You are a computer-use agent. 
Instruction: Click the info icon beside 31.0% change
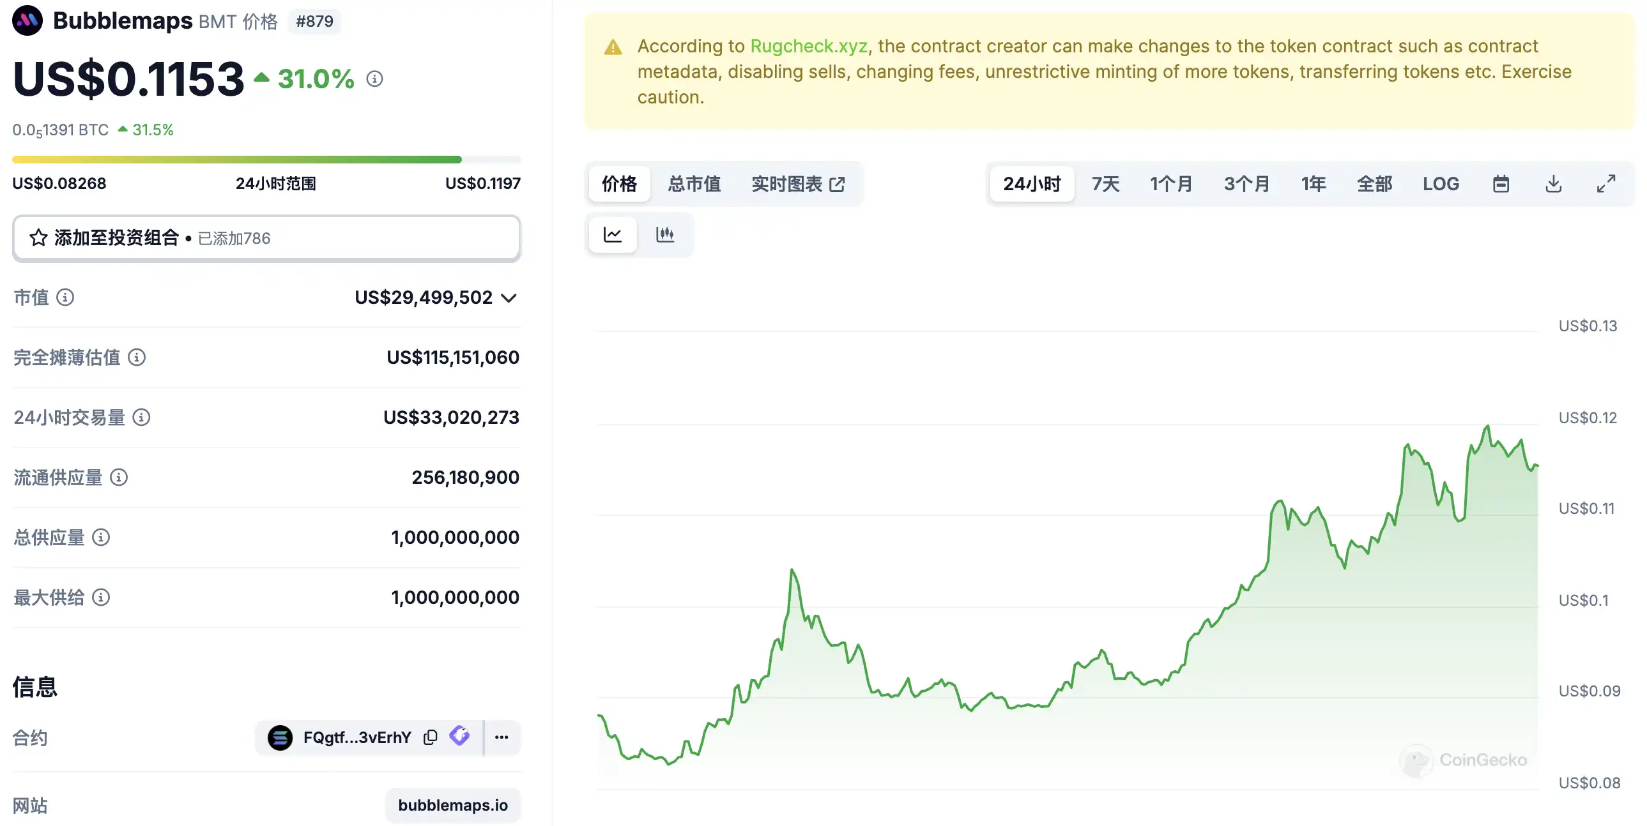(374, 79)
